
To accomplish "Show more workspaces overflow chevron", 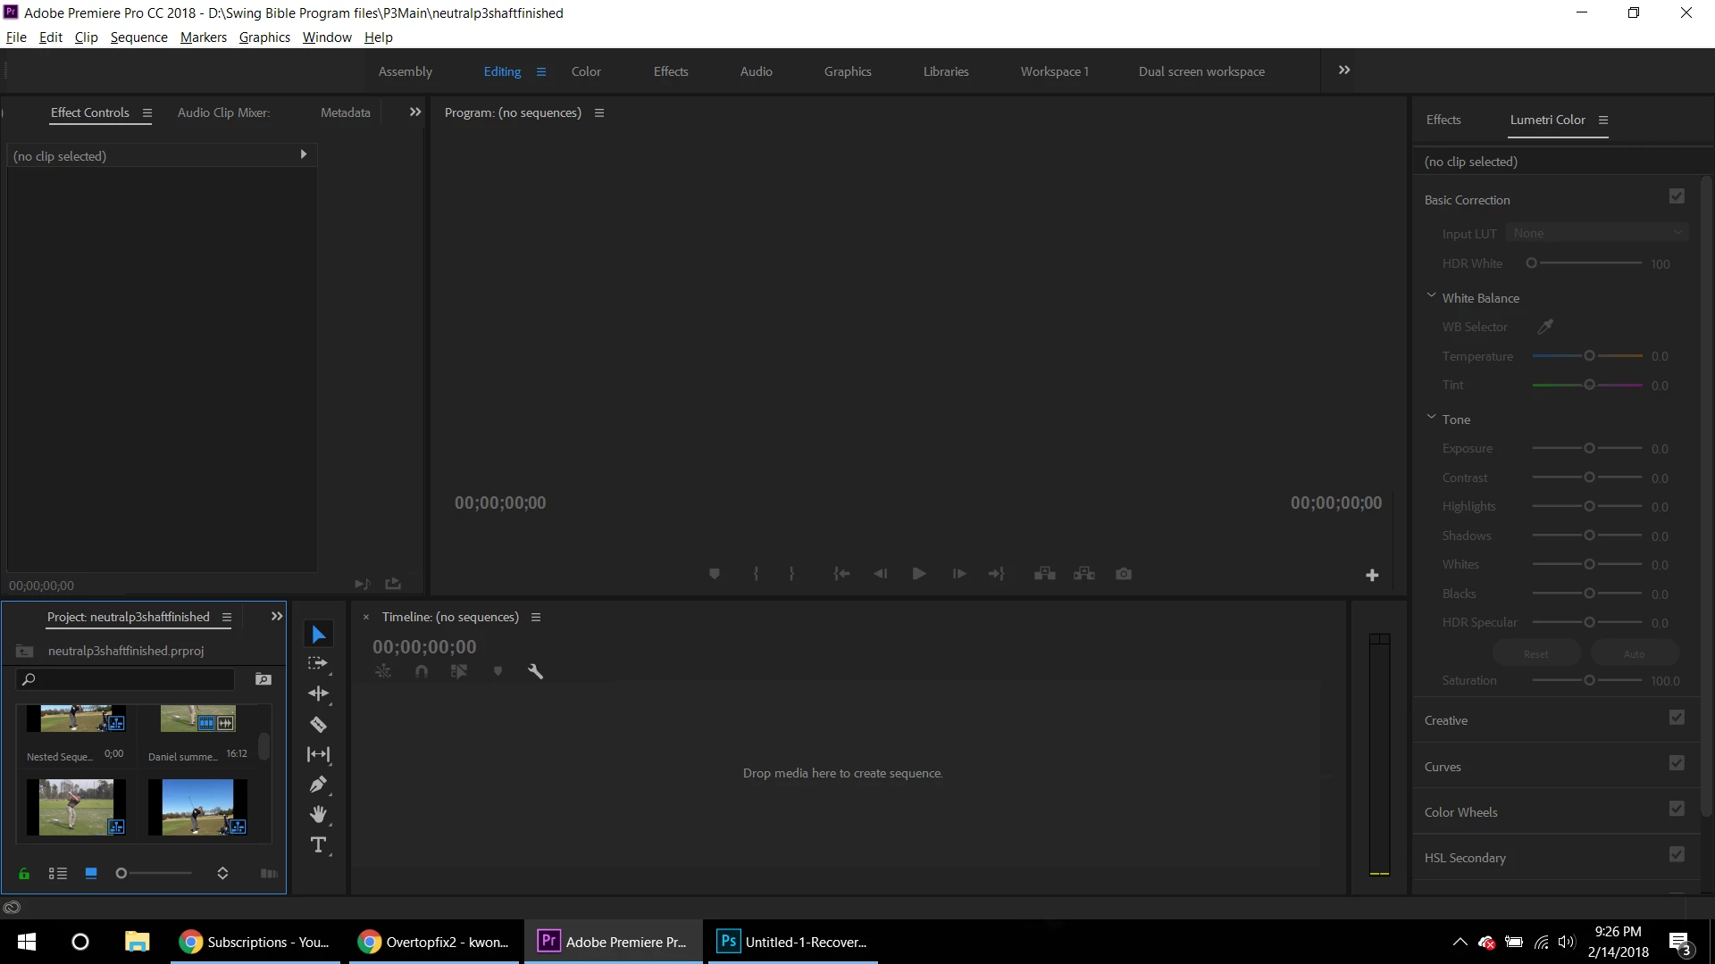I will pyautogui.click(x=1343, y=71).
